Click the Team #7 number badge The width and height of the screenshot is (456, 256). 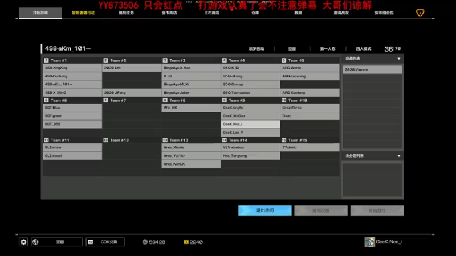tap(105, 100)
